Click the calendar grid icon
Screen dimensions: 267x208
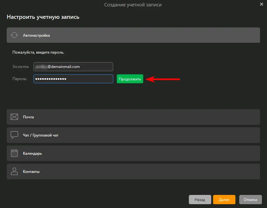[x=14, y=153]
